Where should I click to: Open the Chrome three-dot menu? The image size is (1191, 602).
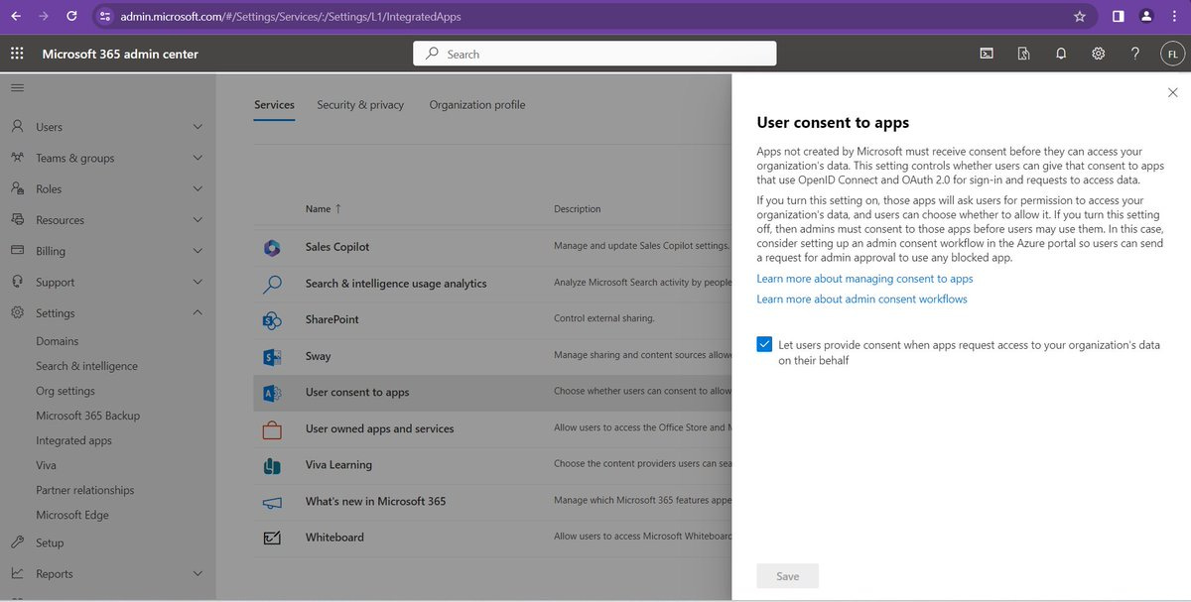pos(1174,16)
